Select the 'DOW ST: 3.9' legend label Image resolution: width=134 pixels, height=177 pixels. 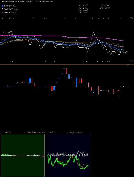pos(10,6)
